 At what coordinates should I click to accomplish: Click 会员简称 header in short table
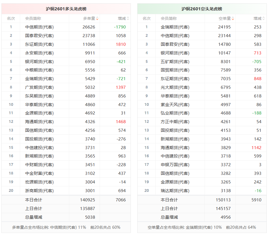click(x=169, y=18)
